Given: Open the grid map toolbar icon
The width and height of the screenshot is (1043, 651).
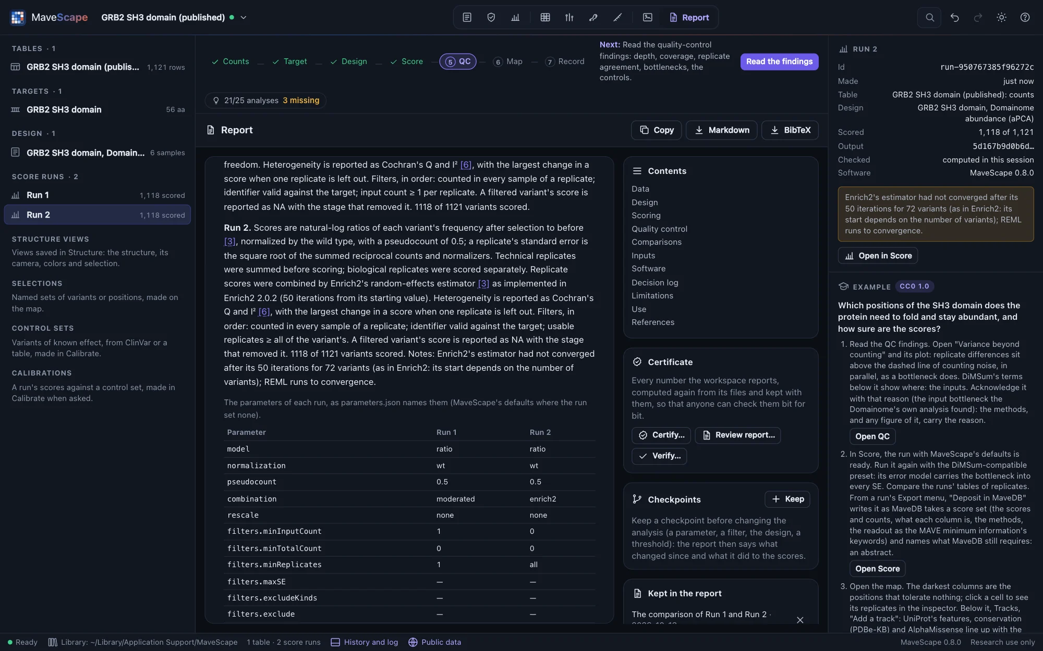Looking at the screenshot, I should (545, 17).
